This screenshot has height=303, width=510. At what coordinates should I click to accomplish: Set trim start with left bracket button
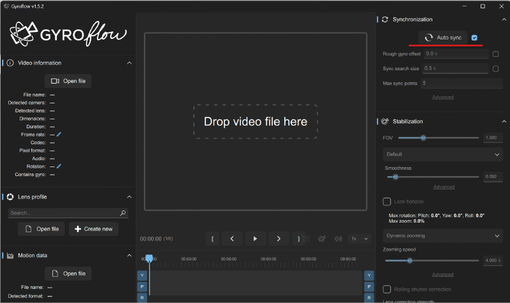coord(212,239)
